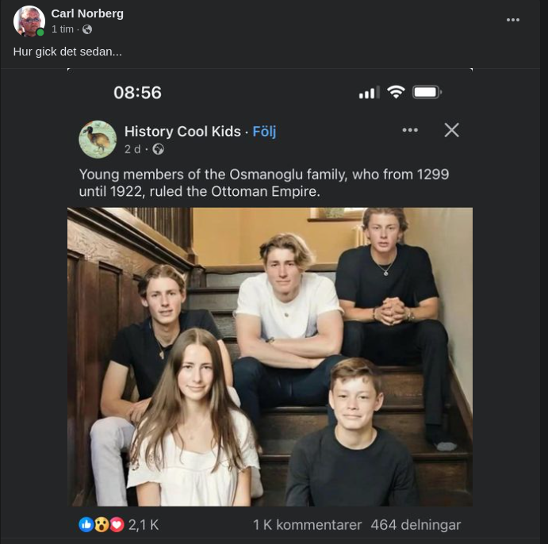Click the public globe icon beside "1 tim"

[87, 29]
